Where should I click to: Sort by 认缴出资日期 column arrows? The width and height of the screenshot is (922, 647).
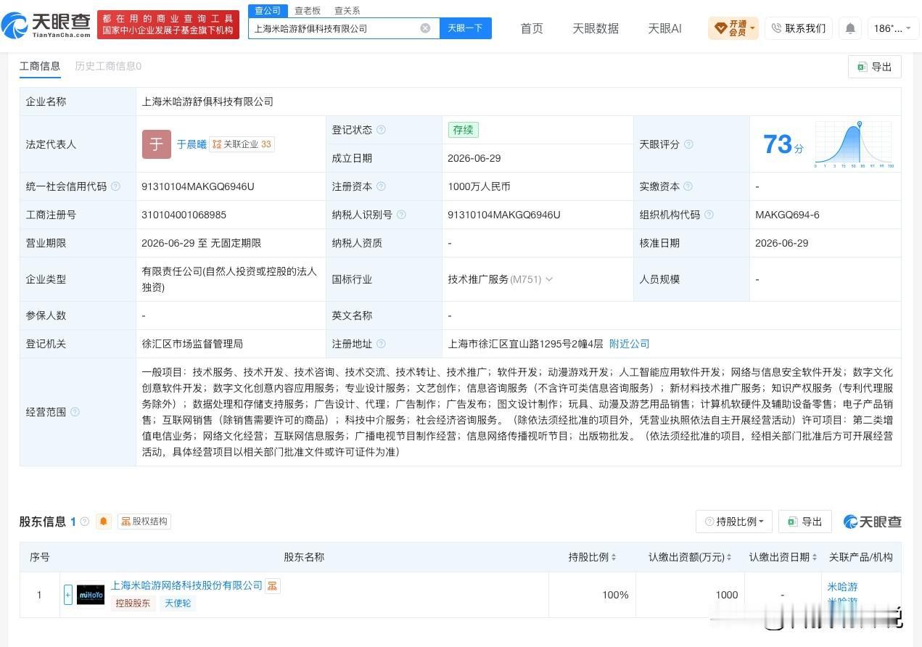815,557
